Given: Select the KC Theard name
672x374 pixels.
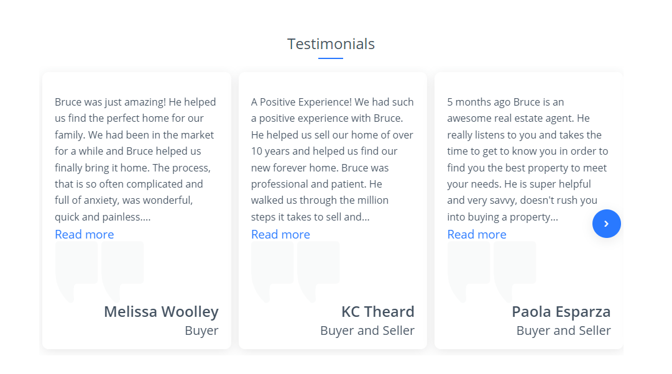Looking at the screenshot, I should (377, 311).
